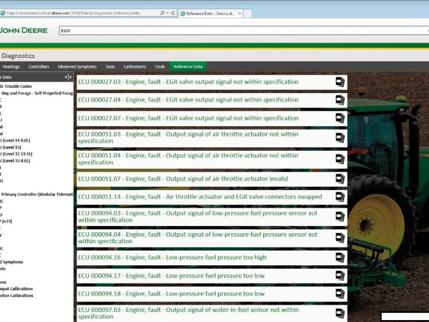This screenshot has height=322, width=429.
Task: Select the (e23) tree item
Action: point(6,221)
